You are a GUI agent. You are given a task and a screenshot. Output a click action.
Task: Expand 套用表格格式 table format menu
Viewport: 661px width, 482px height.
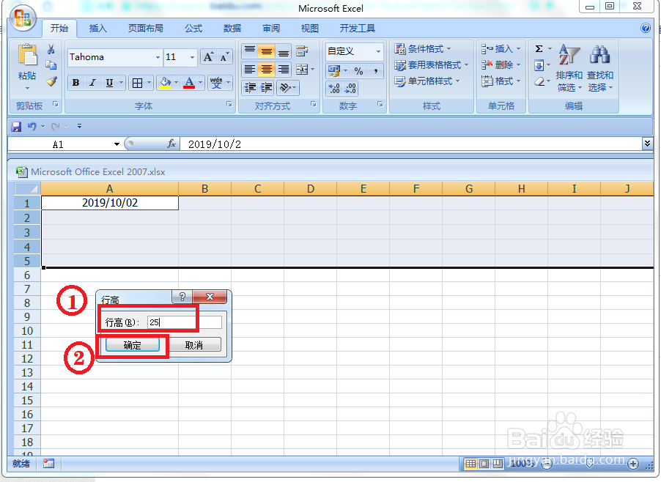point(431,65)
